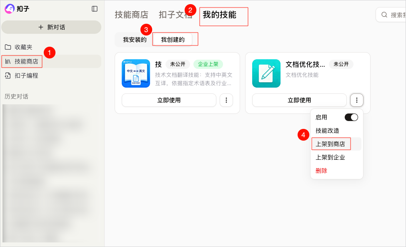Click 立即使用 on the 文档优化技能 card
The width and height of the screenshot is (406, 247).
(299, 100)
